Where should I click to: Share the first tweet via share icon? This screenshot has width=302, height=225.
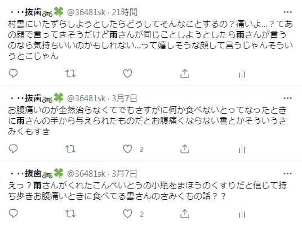pyautogui.click(x=185, y=74)
